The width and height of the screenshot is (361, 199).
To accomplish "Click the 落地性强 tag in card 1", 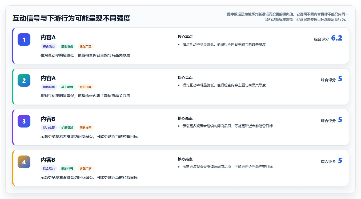I will pos(67,46).
